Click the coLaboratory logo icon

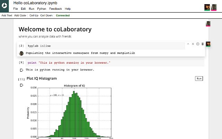point(4,6)
